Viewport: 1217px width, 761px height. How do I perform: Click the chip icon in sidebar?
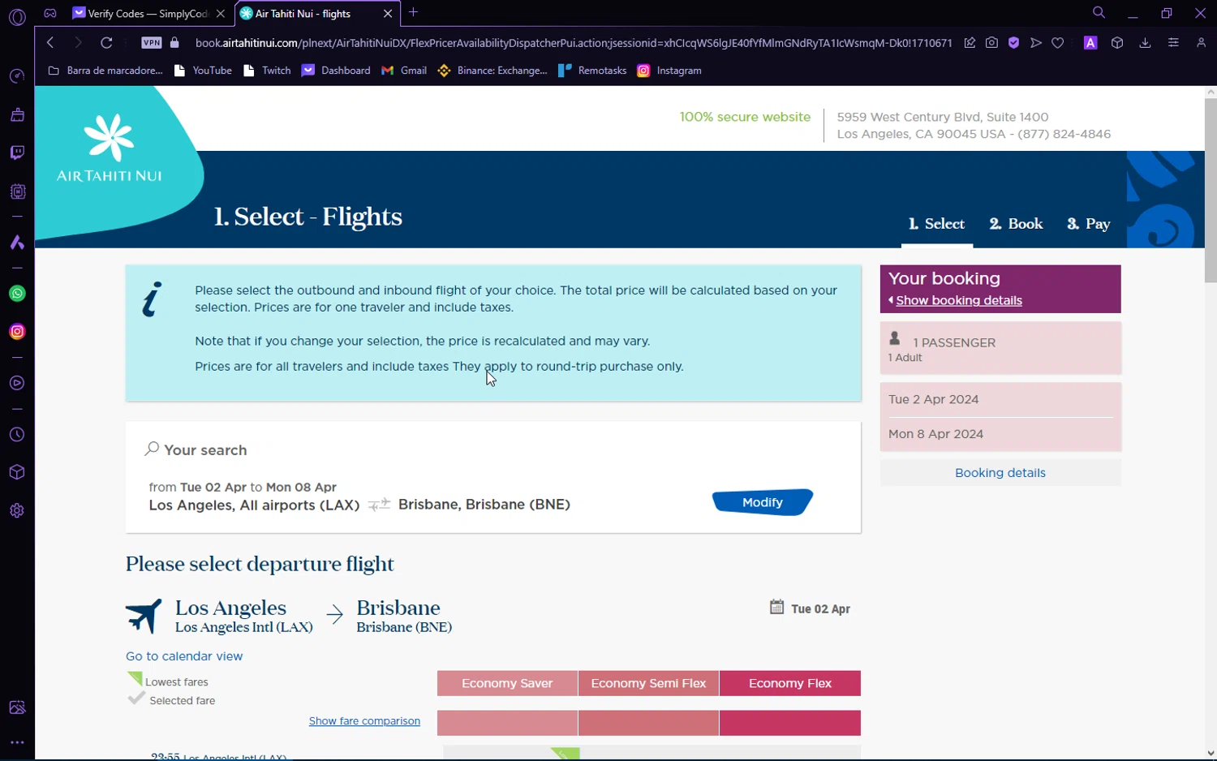(x=17, y=191)
